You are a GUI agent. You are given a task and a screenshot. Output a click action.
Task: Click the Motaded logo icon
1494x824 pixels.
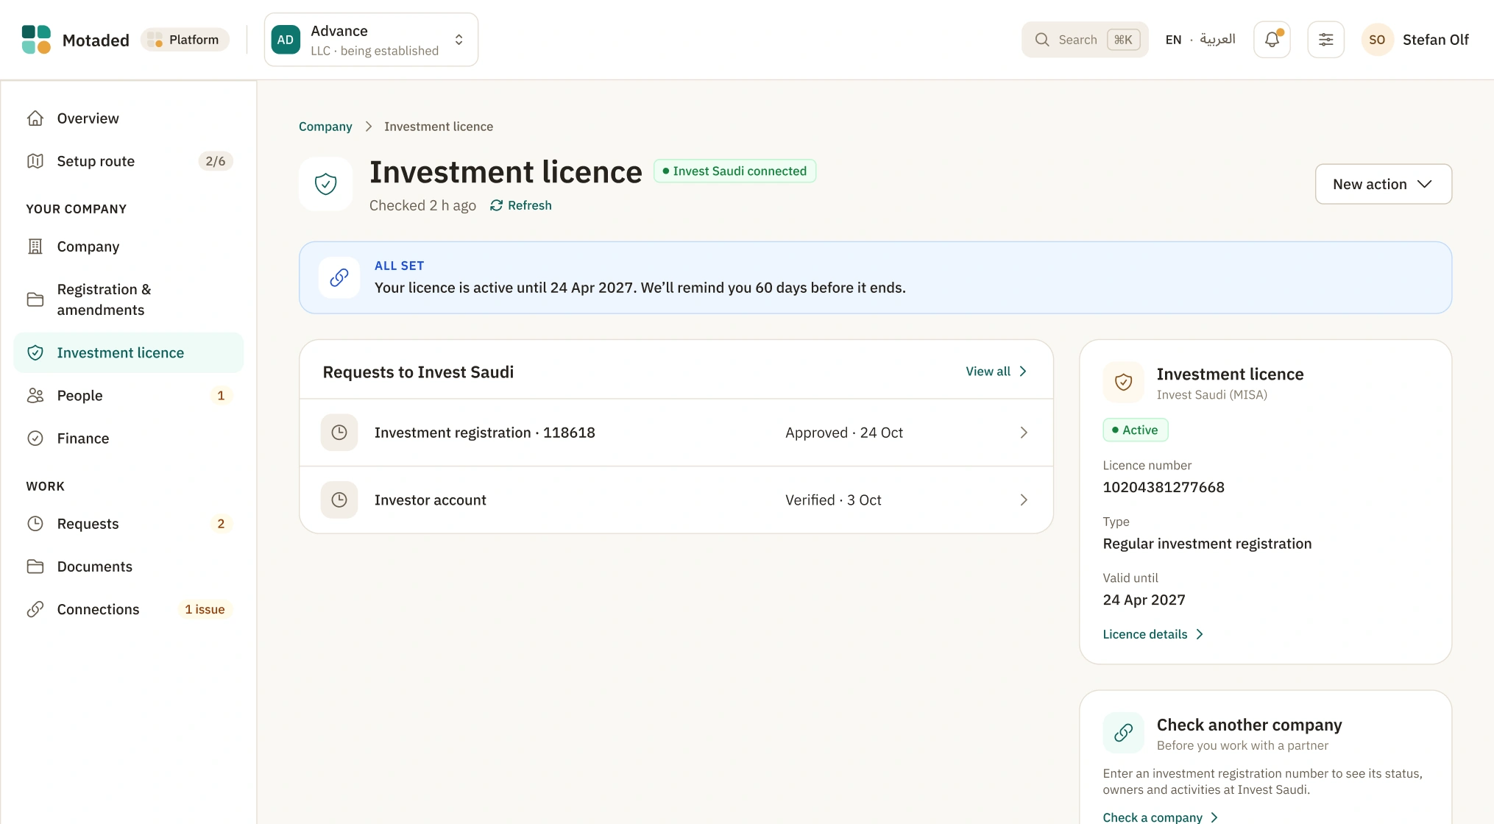[36, 40]
